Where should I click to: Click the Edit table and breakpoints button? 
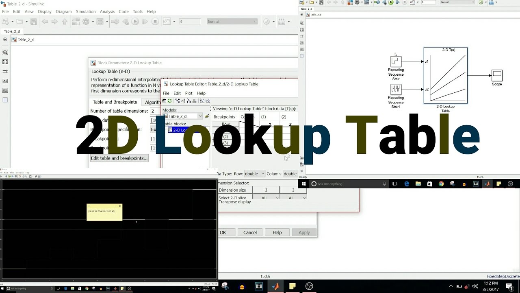click(119, 158)
